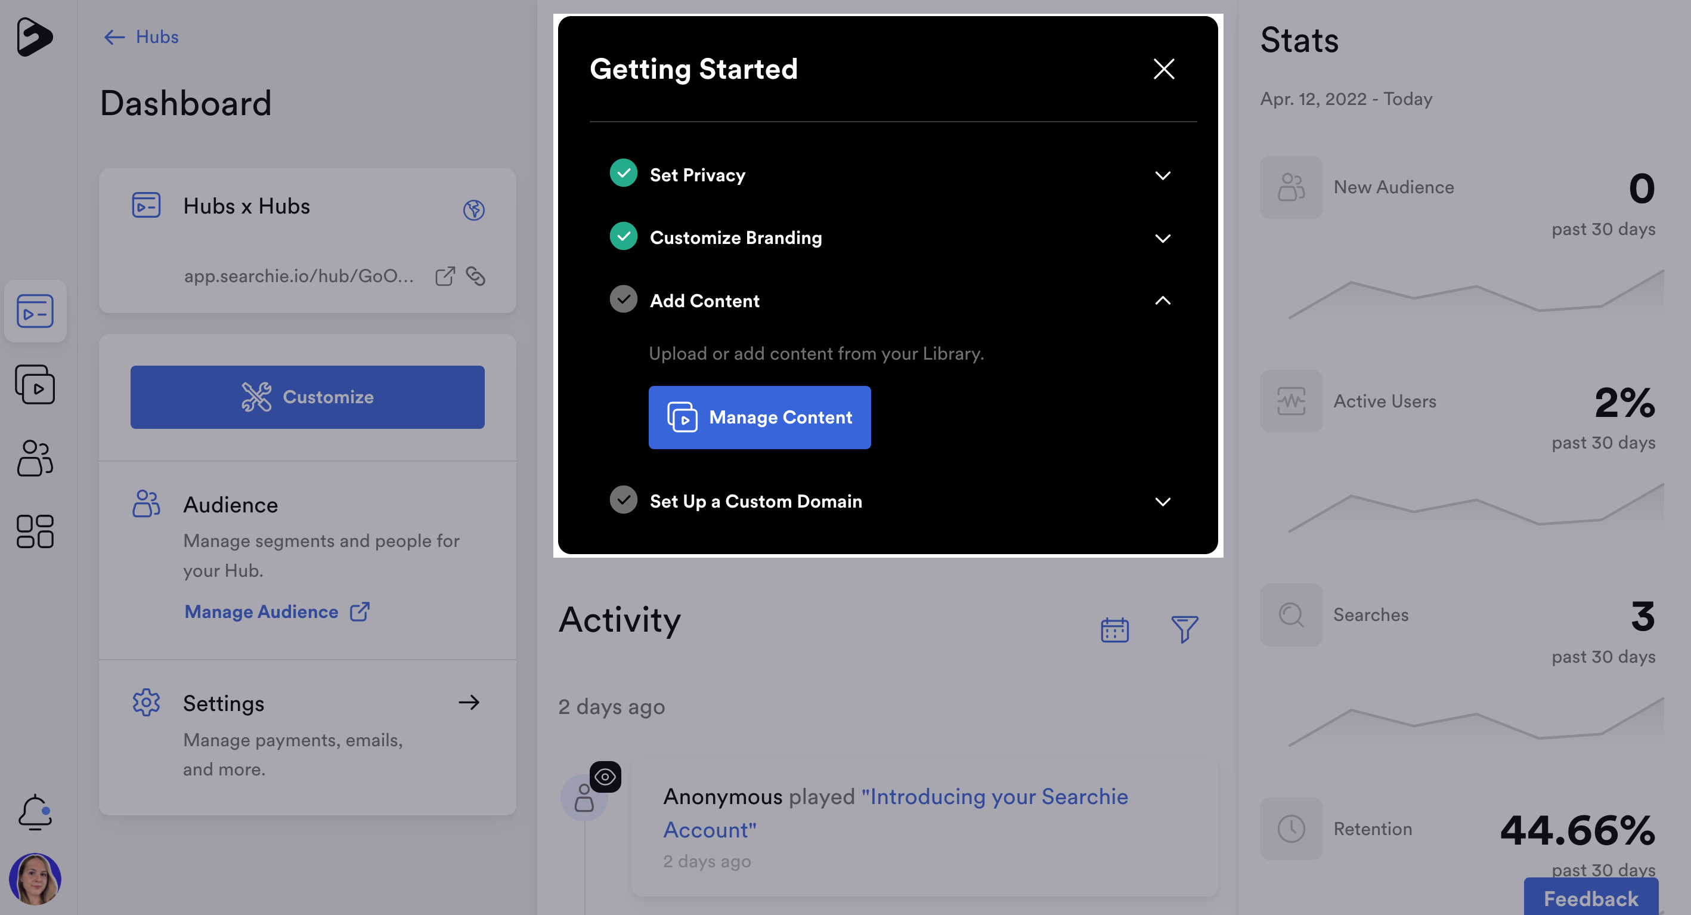This screenshot has width=1691, height=915.
Task: Click the Searches stat icon
Action: coord(1290,615)
